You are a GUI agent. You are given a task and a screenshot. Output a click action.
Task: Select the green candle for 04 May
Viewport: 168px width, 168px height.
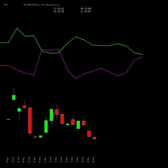pos(19,110)
